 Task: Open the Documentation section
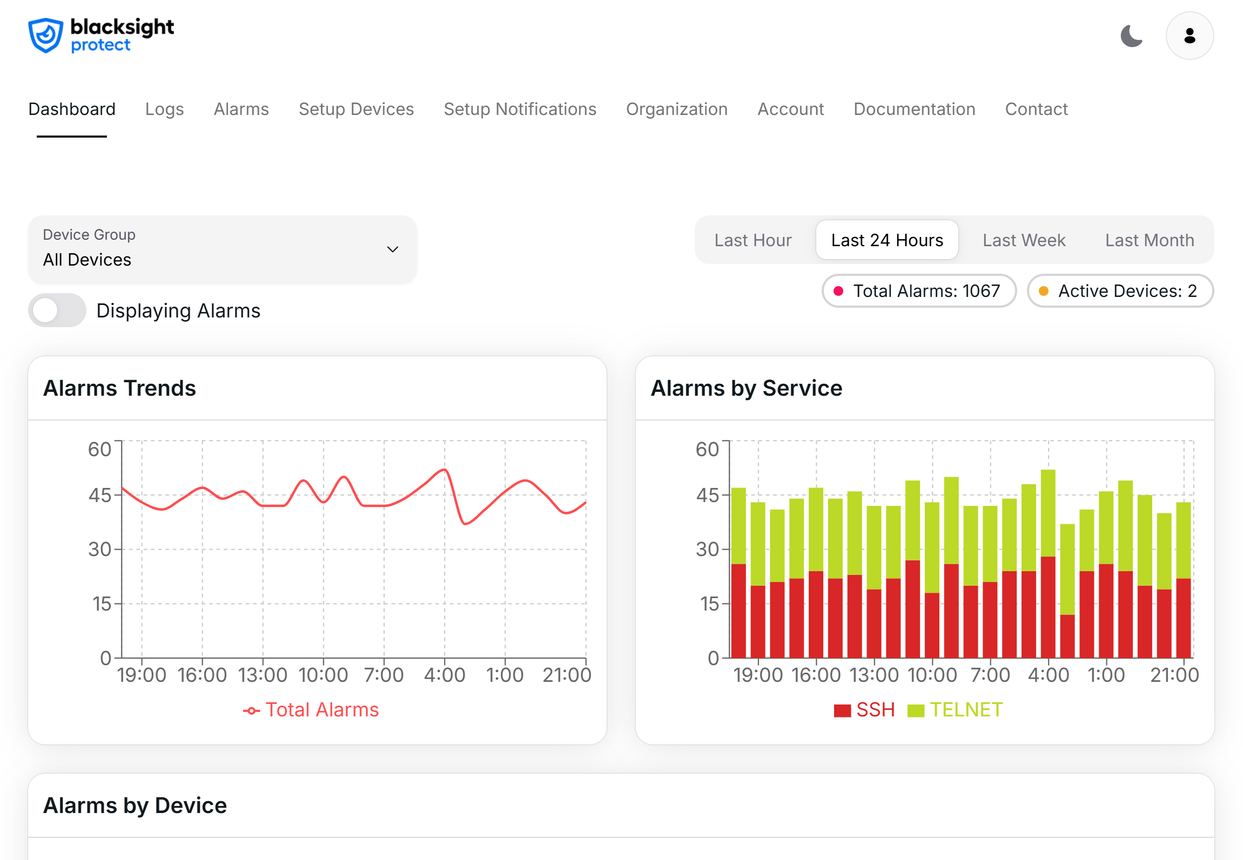[x=913, y=109]
